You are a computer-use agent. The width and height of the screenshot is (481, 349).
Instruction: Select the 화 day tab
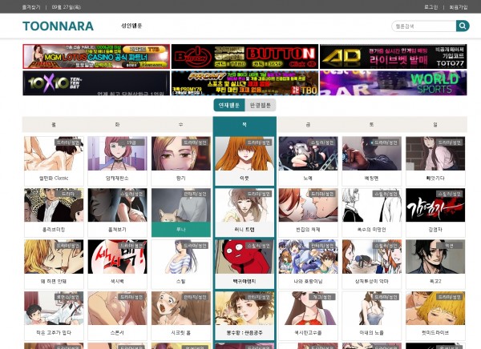click(x=117, y=124)
